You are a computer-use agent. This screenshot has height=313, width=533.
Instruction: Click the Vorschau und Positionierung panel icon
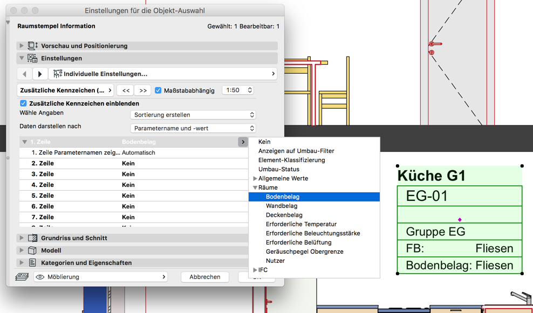pos(32,45)
